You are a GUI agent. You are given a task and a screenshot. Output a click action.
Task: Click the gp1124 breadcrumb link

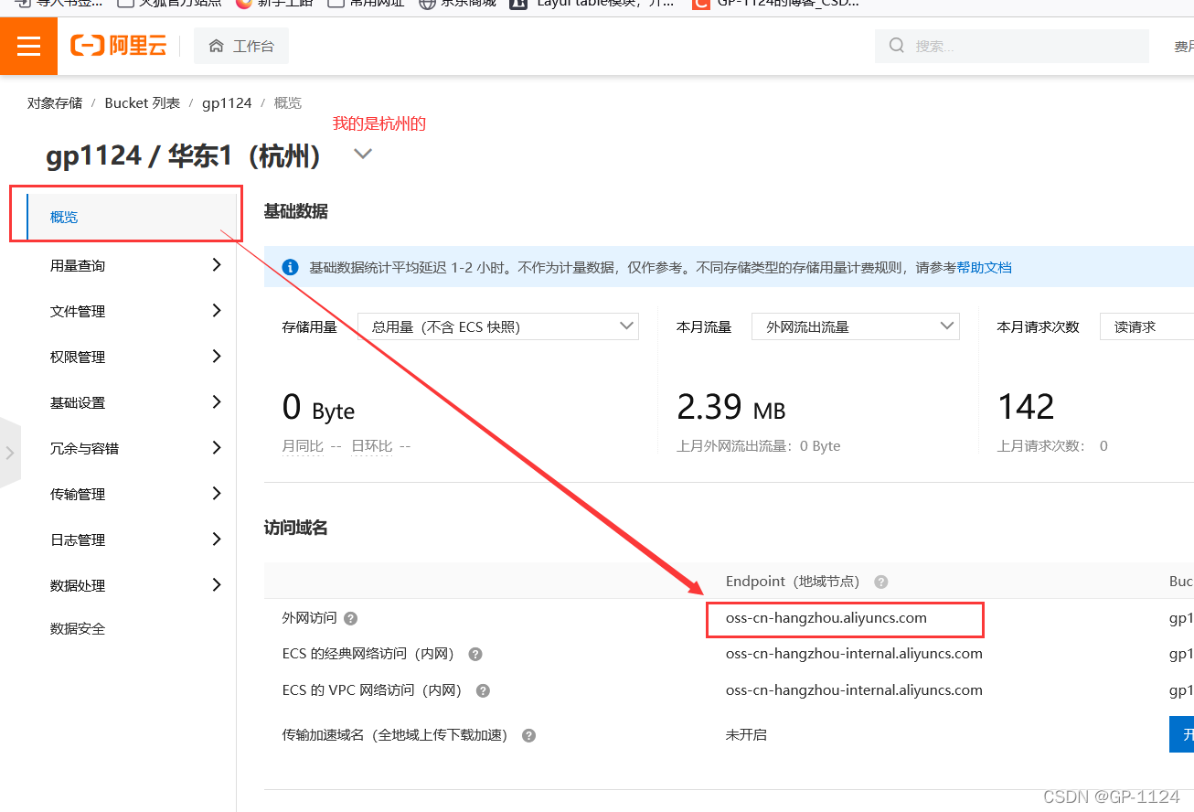coord(227,103)
